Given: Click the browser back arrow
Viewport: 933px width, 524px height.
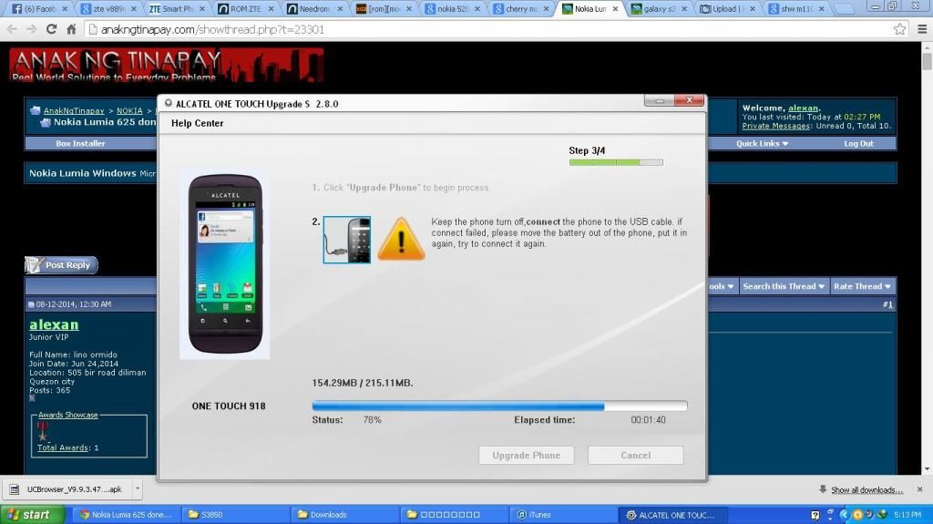Looking at the screenshot, I should [x=12, y=29].
